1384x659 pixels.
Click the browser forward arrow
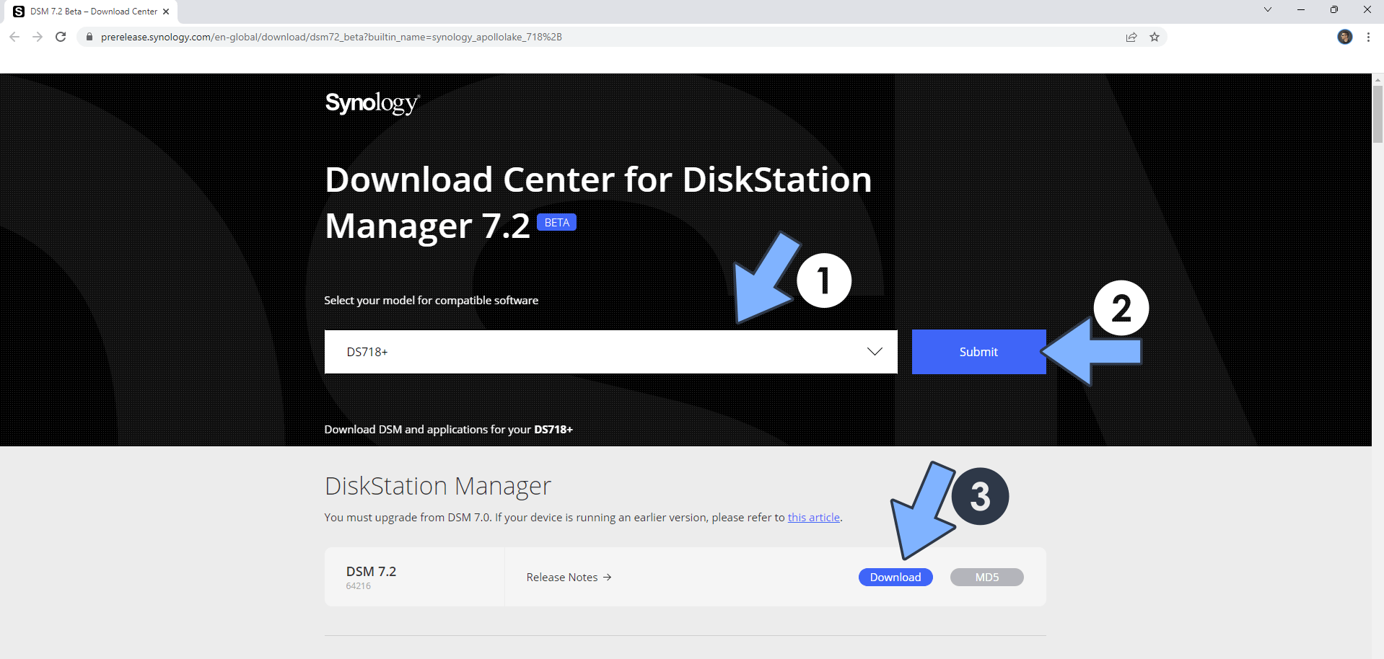point(38,37)
